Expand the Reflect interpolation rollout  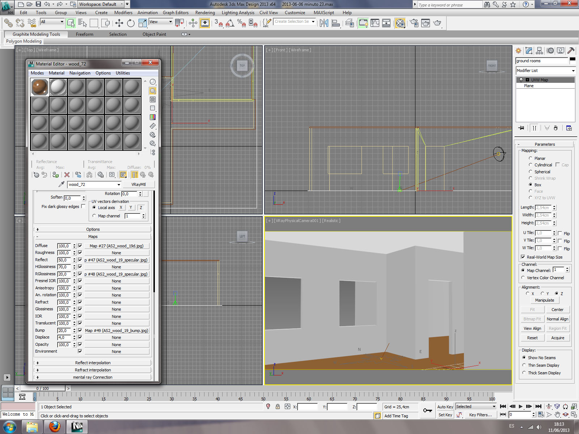tap(93, 363)
